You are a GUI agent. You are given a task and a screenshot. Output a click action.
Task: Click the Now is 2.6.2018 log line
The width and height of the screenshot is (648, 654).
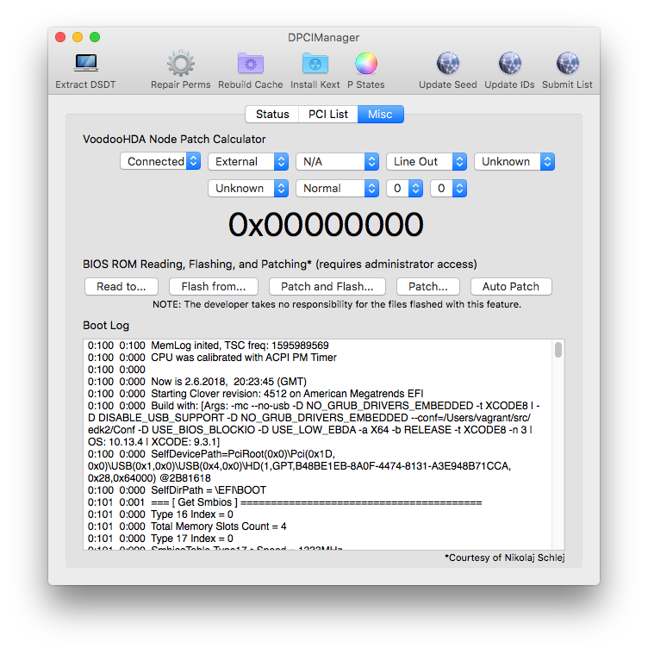coord(196,382)
